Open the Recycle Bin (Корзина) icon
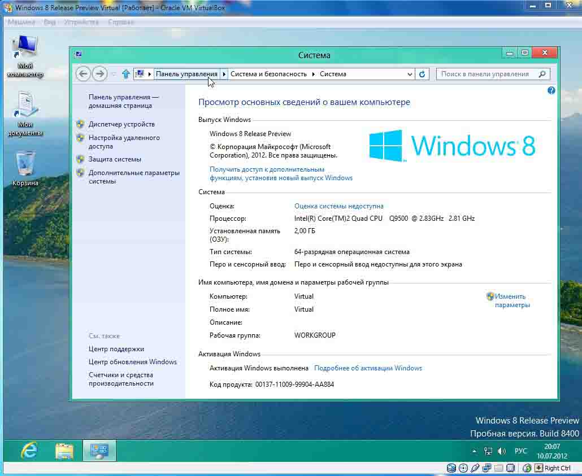582x476 pixels. (25, 168)
